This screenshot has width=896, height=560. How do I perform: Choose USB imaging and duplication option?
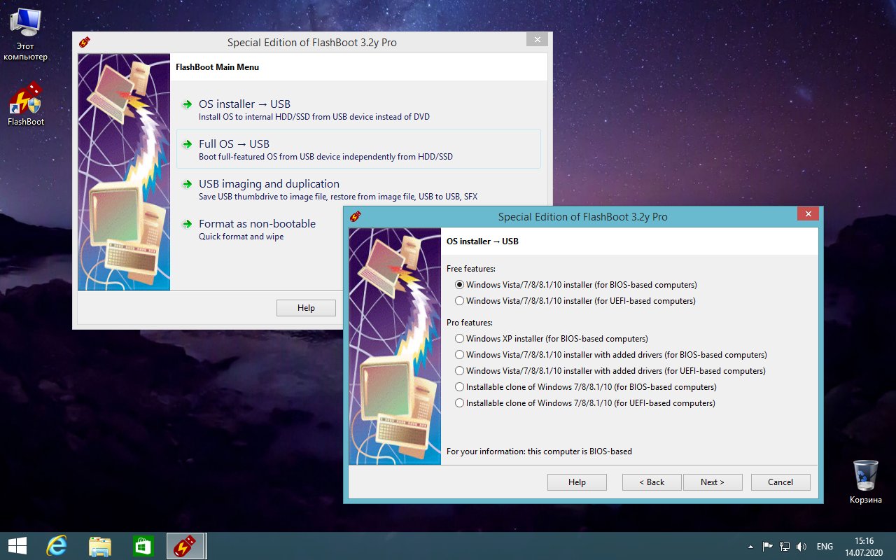(358, 189)
